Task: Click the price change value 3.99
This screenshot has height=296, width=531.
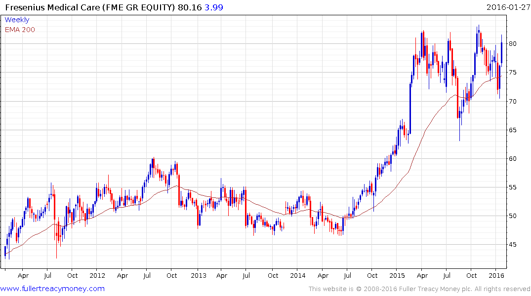Action: coord(214,7)
